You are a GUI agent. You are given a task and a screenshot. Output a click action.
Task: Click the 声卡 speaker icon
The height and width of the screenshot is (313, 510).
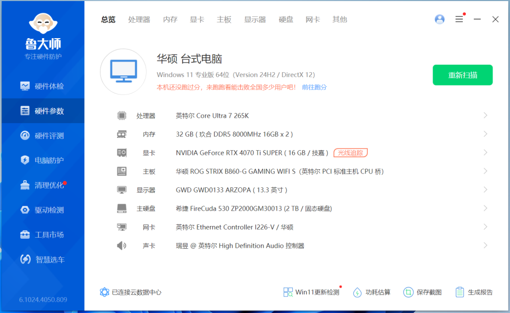coord(122,246)
